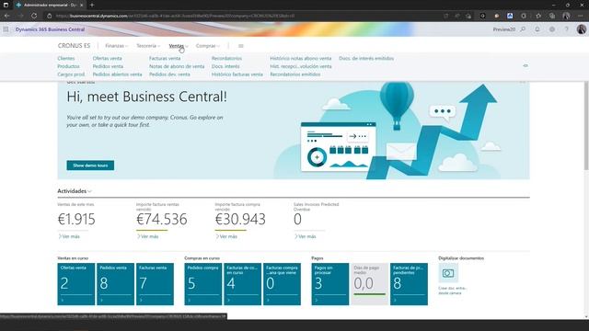
Task: Open Docs. interés in the submenu
Action: coord(225,66)
